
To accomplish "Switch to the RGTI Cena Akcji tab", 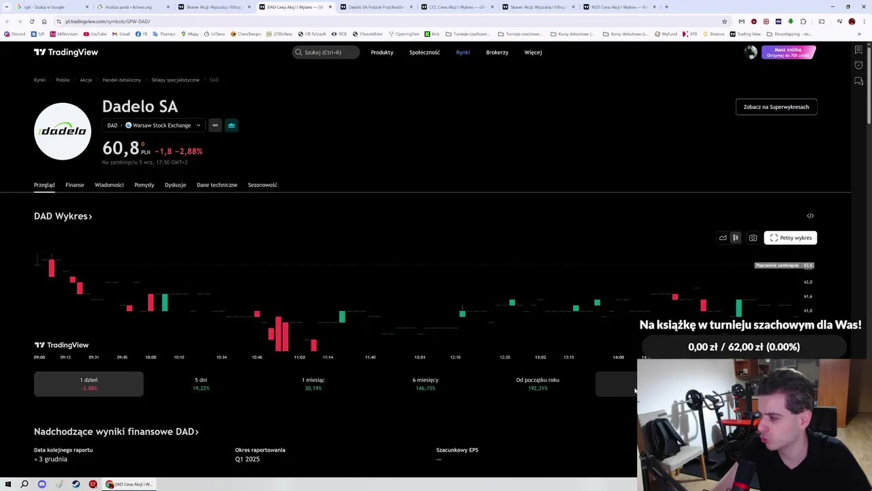I will click(x=619, y=7).
